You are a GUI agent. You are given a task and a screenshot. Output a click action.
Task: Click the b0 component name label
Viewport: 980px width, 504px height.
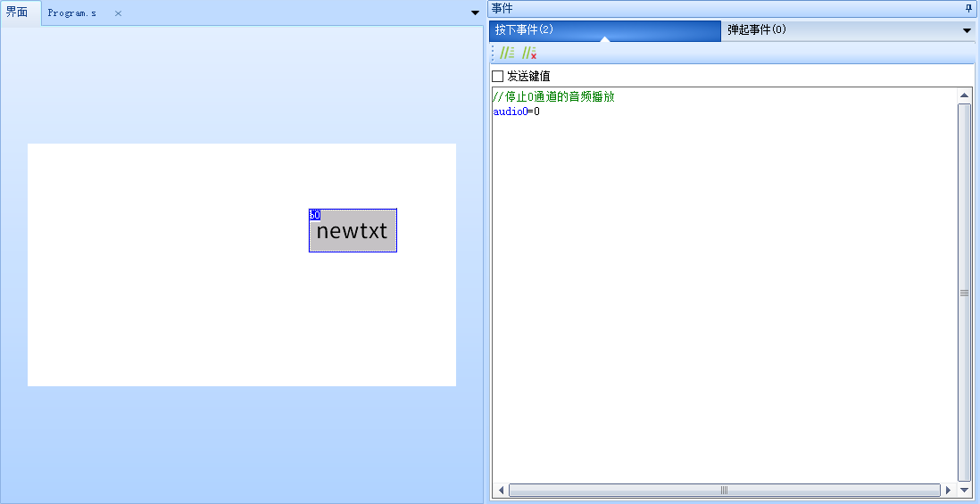coord(314,215)
